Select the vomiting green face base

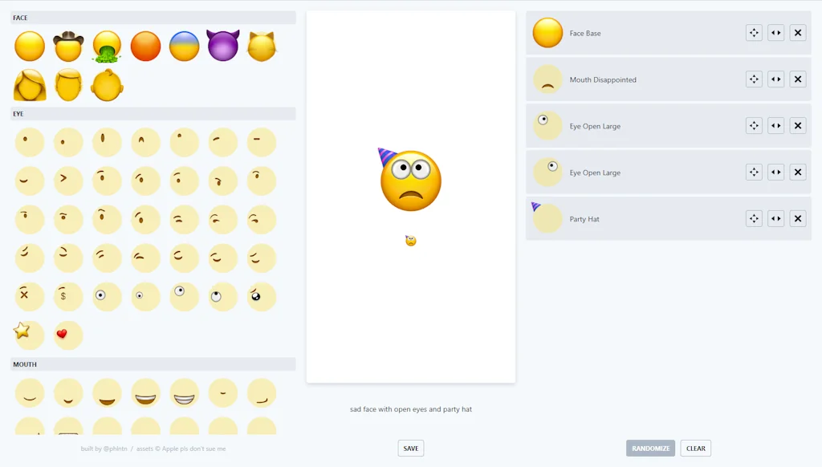[x=107, y=46]
